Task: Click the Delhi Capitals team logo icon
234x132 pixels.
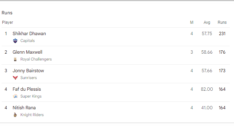Action: (x=15, y=41)
